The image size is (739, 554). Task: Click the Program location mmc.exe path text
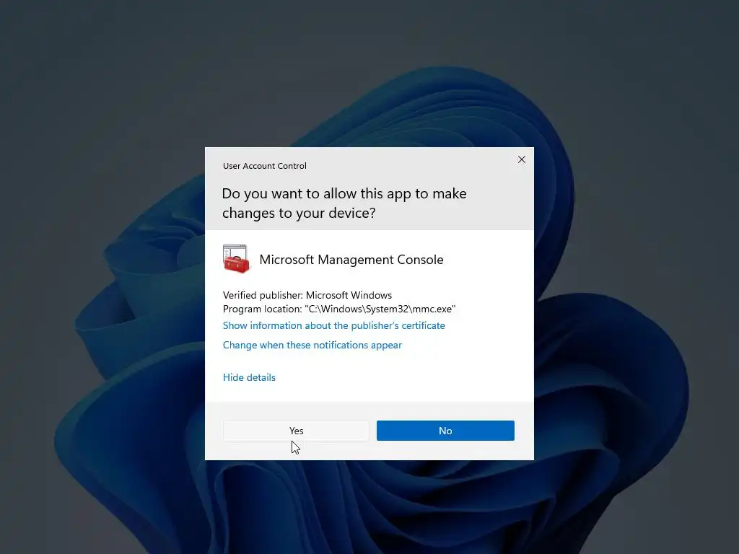coord(339,309)
